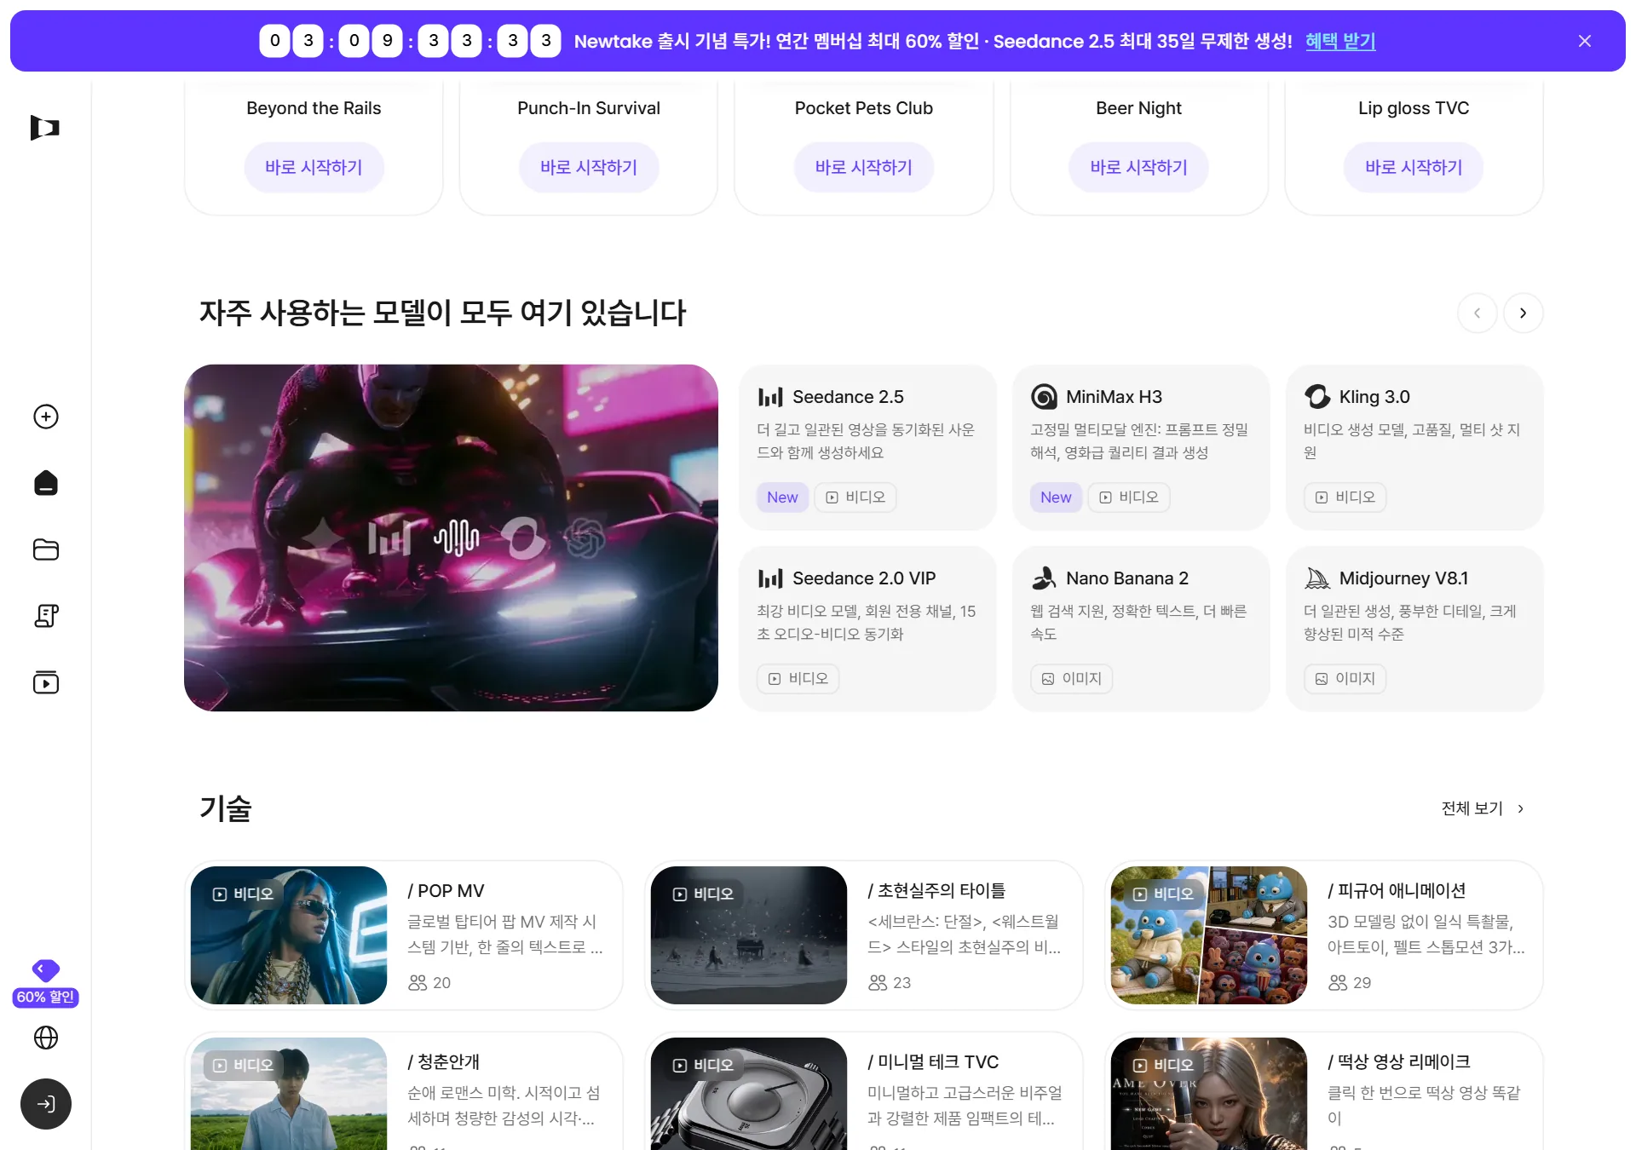Click the / 떡상 영상 리메이크 title text
Image resolution: width=1636 pixels, height=1150 pixels.
[x=1399, y=1062]
